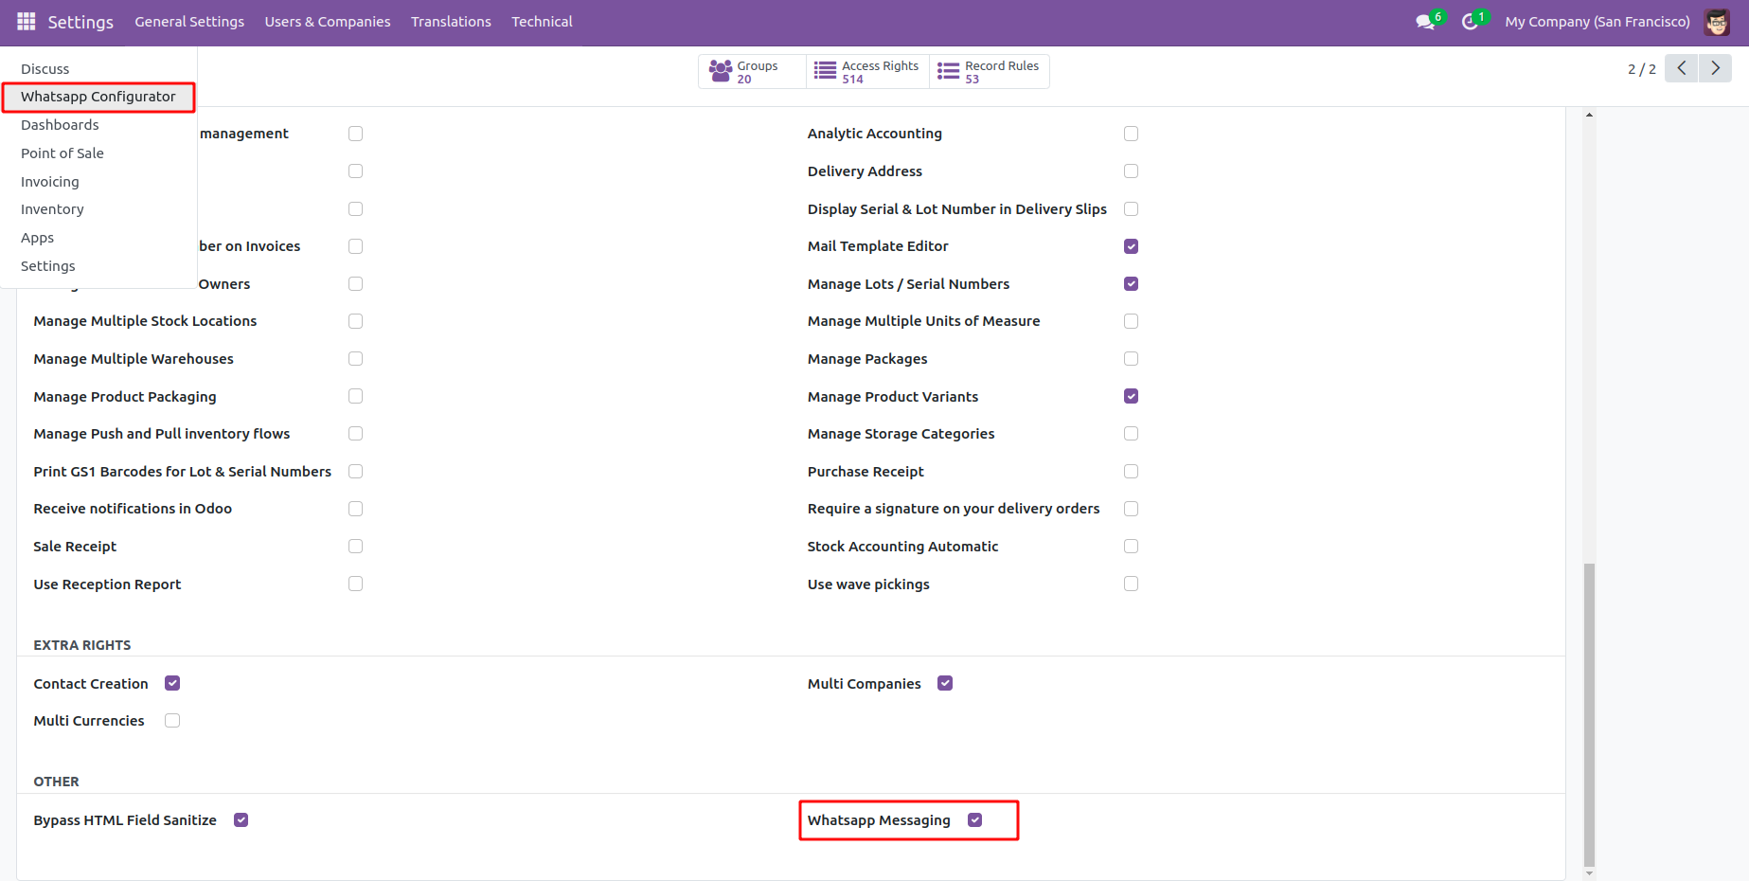The image size is (1749, 881).
Task: Enable Manage Multiple Warehouses checkbox
Action: point(355,359)
